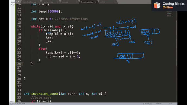Click the Coding Blocks logo cube
Screen dimensions: 187x105
click(x=157, y=5)
